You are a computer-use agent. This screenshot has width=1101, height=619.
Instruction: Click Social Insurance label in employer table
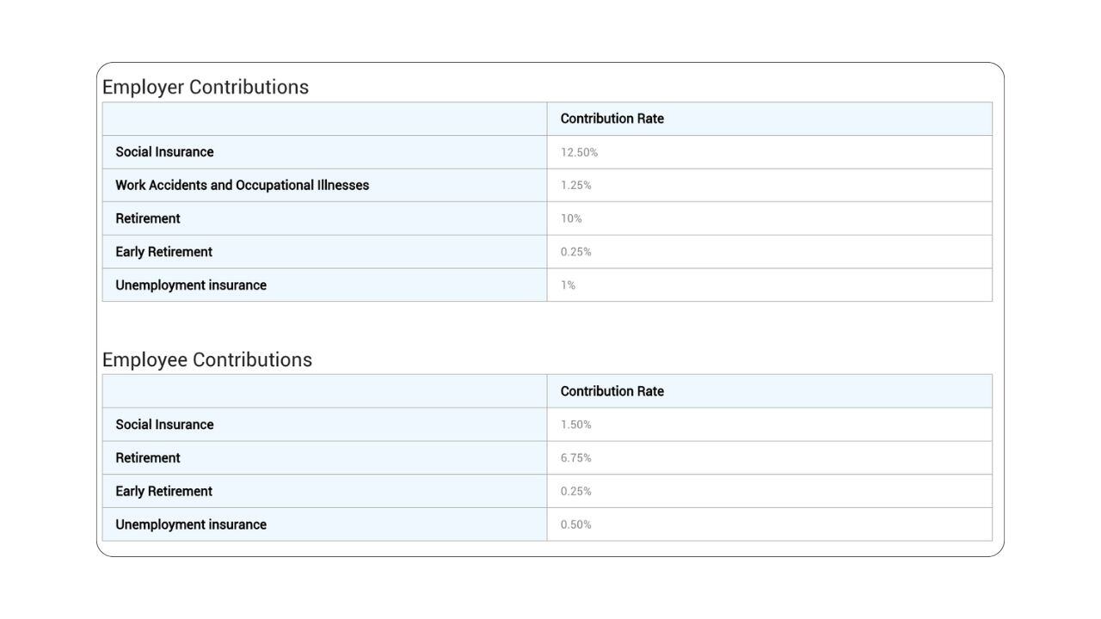(x=164, y=152)
